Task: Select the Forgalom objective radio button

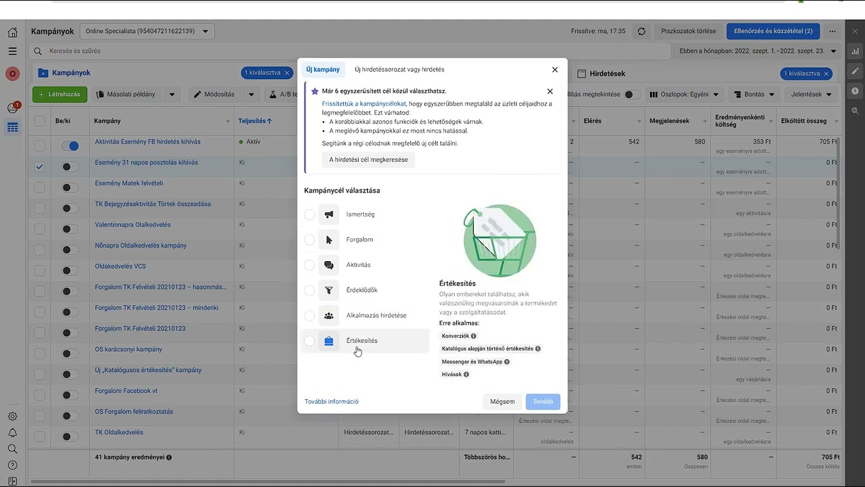Action: point(310,239)
